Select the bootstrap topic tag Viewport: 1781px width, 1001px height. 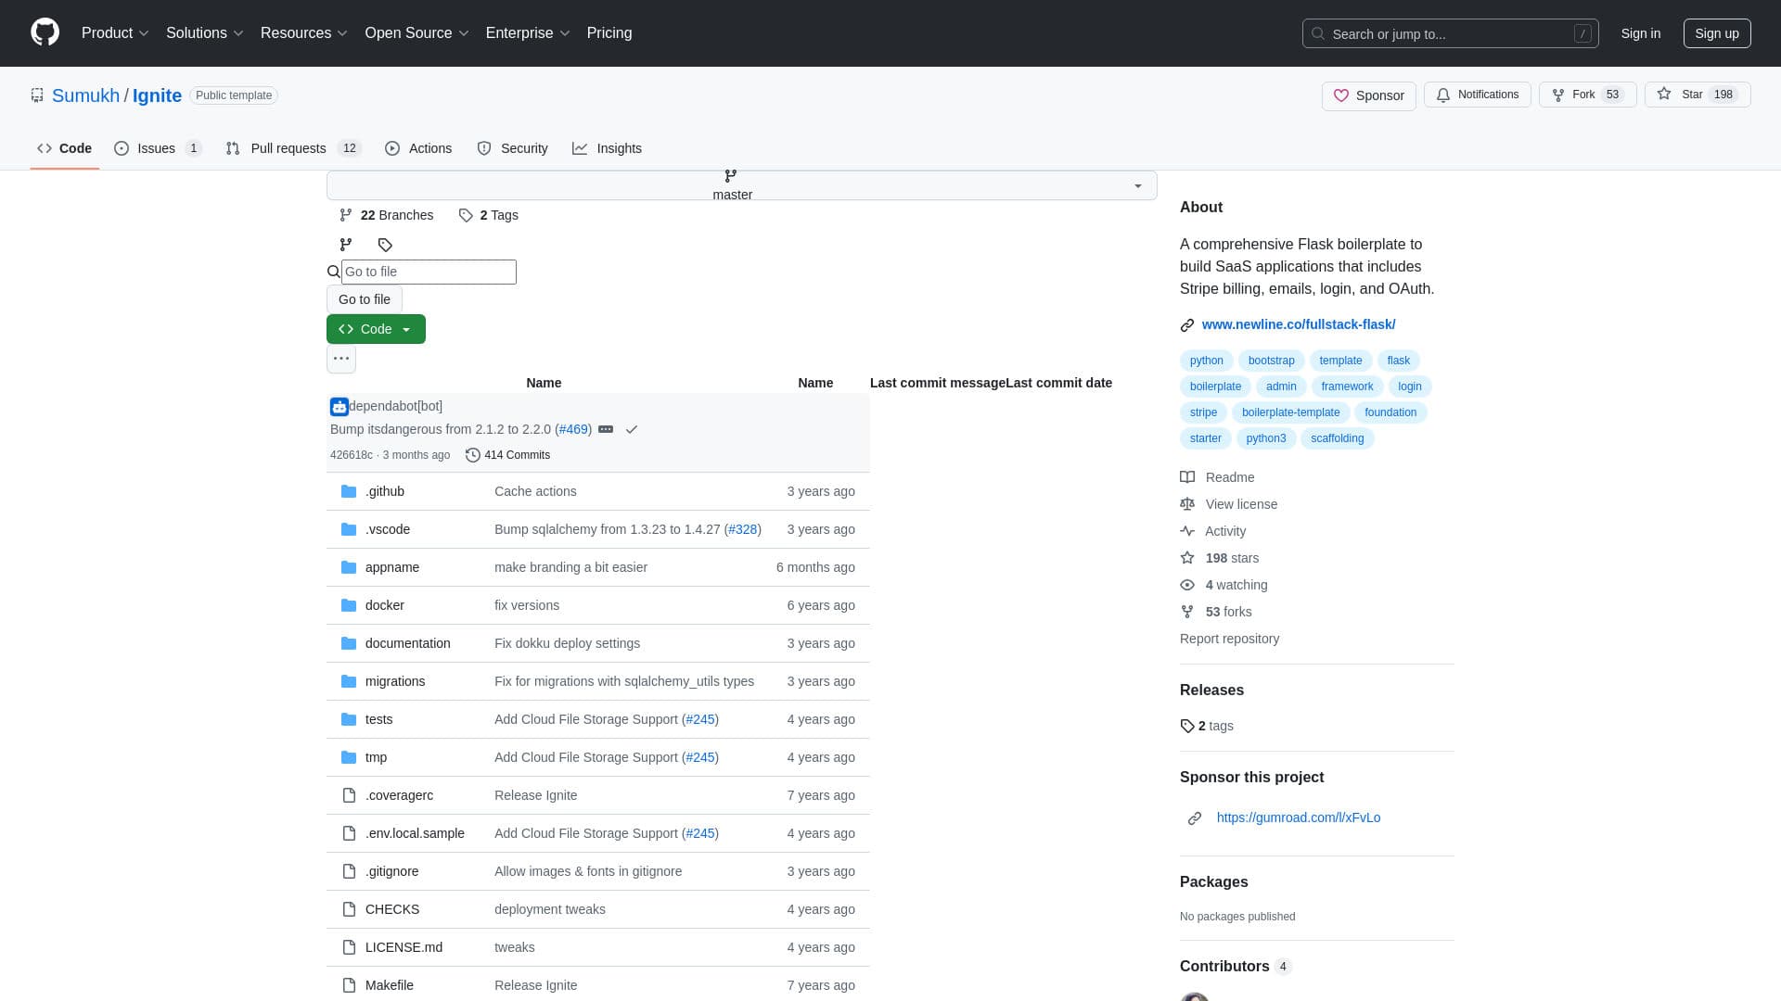(x=1271, y=361)
